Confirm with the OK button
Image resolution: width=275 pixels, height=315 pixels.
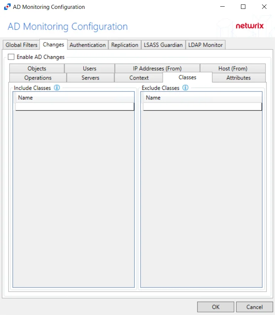point(216,307)
